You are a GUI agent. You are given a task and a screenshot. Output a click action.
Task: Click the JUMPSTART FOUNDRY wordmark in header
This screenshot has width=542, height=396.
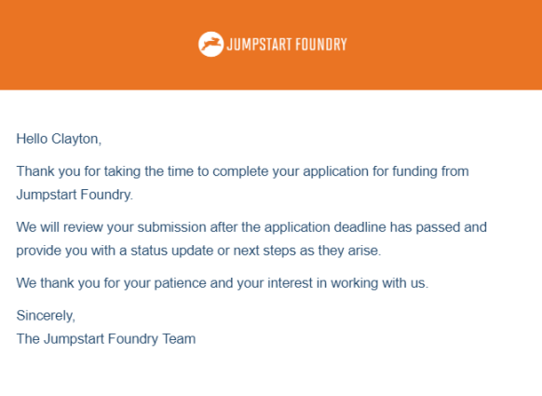[x=287, y=45]
